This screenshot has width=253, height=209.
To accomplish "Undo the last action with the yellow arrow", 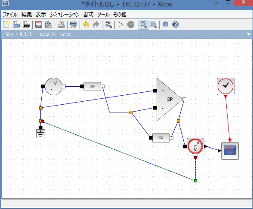I will (86, 24).
